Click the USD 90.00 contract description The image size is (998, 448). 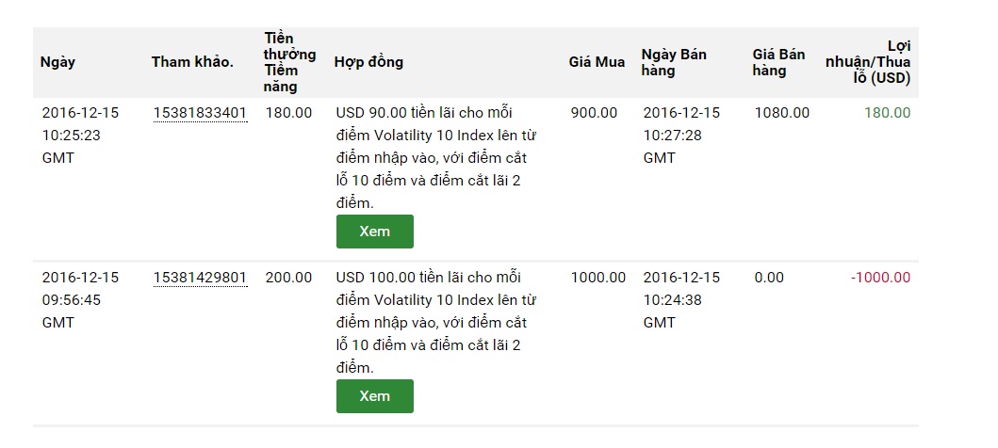[x=436, y=157]
